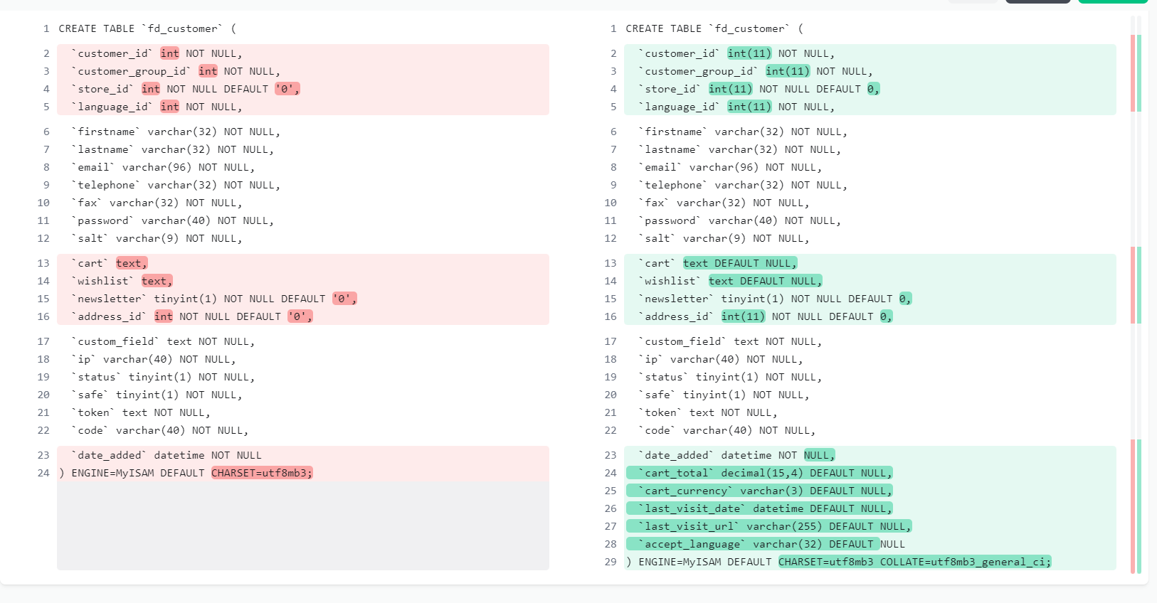Viewport: 1157px width, 603px height.
Task: Click highlighted '0', on left `newsletter` line
Action: (x=345, y=299)
